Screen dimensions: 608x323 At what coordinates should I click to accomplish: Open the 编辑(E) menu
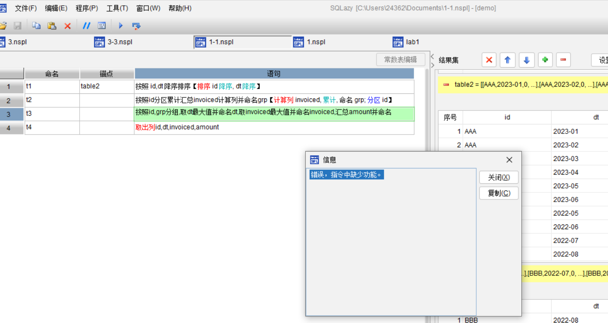[56, 8]
